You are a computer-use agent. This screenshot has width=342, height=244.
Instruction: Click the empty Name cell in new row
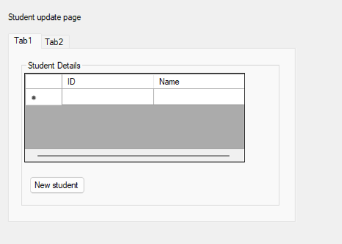tap(199, 97)
